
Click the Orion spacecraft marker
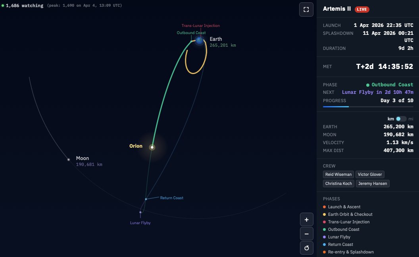[152, 147]
